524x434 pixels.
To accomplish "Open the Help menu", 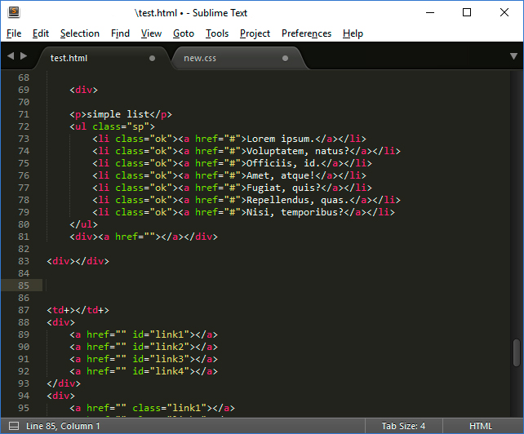I will [x=353, y=33].
